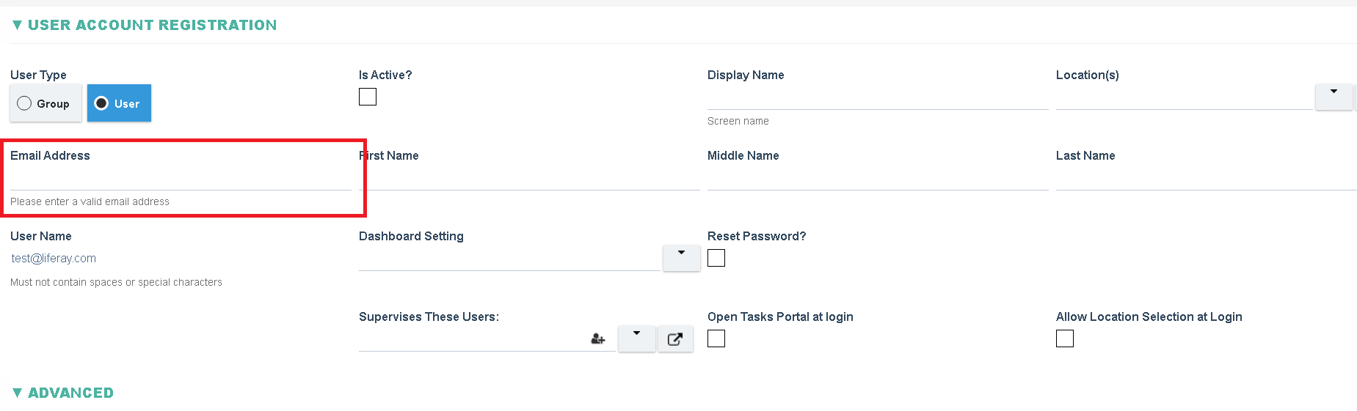The image size is (1357, 411).
Task: Enable Allow Location Selection at Login checkbox
Action: (1065, 338)
